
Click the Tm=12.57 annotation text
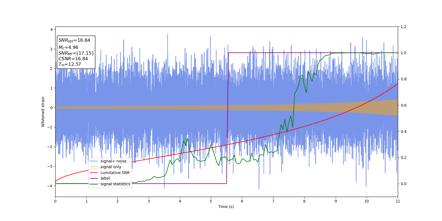pos(70,64)
